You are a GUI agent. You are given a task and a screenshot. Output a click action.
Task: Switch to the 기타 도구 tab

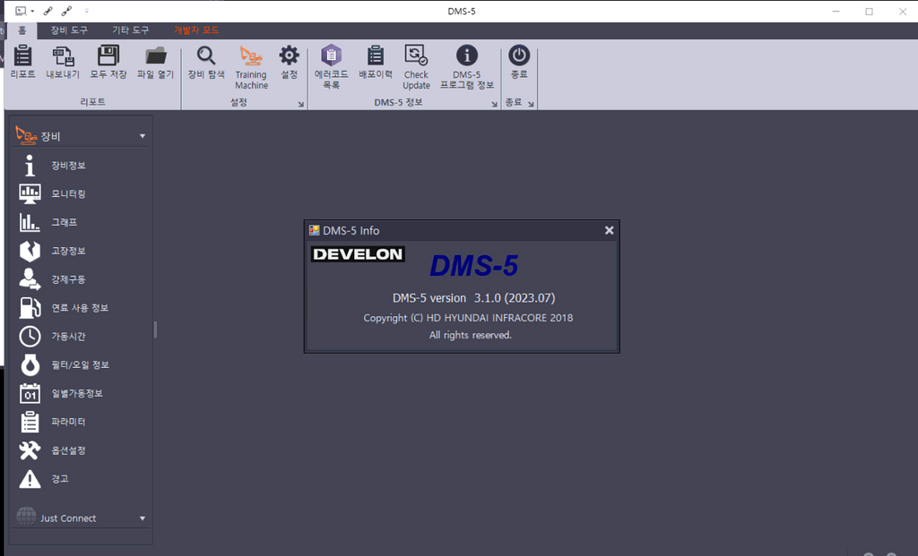(x=131, y=30)
